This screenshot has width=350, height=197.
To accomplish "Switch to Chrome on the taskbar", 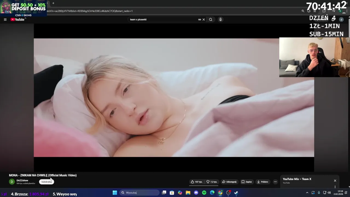I will point(220,193).
